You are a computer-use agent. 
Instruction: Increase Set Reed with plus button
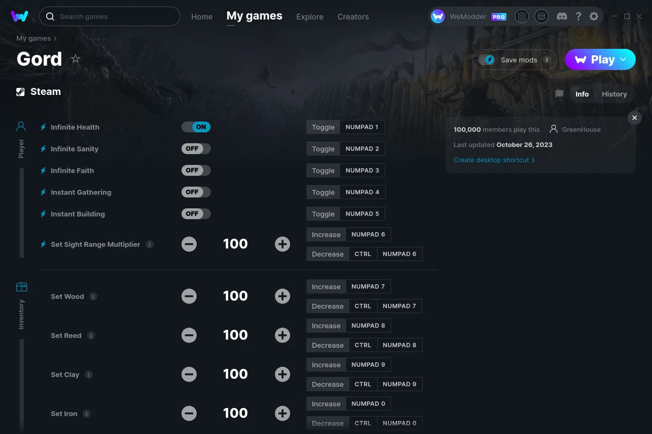283,335
